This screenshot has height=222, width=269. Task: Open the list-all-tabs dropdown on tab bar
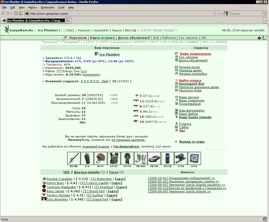click(x=265, y=20)
